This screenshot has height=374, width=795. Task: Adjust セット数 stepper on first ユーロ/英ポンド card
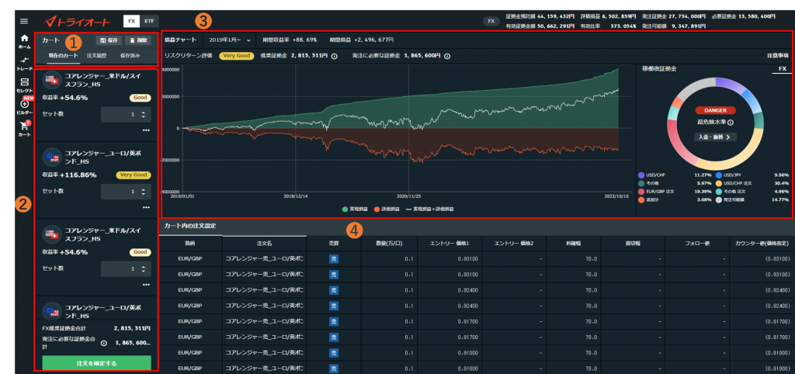point(144,192)
